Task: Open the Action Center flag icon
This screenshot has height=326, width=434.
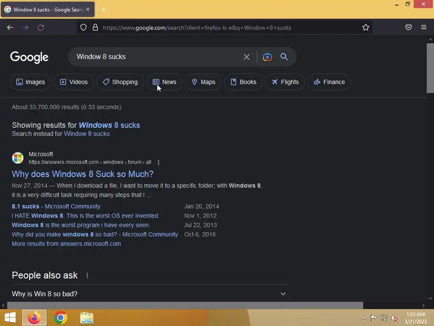Action: tap(373, 318)
